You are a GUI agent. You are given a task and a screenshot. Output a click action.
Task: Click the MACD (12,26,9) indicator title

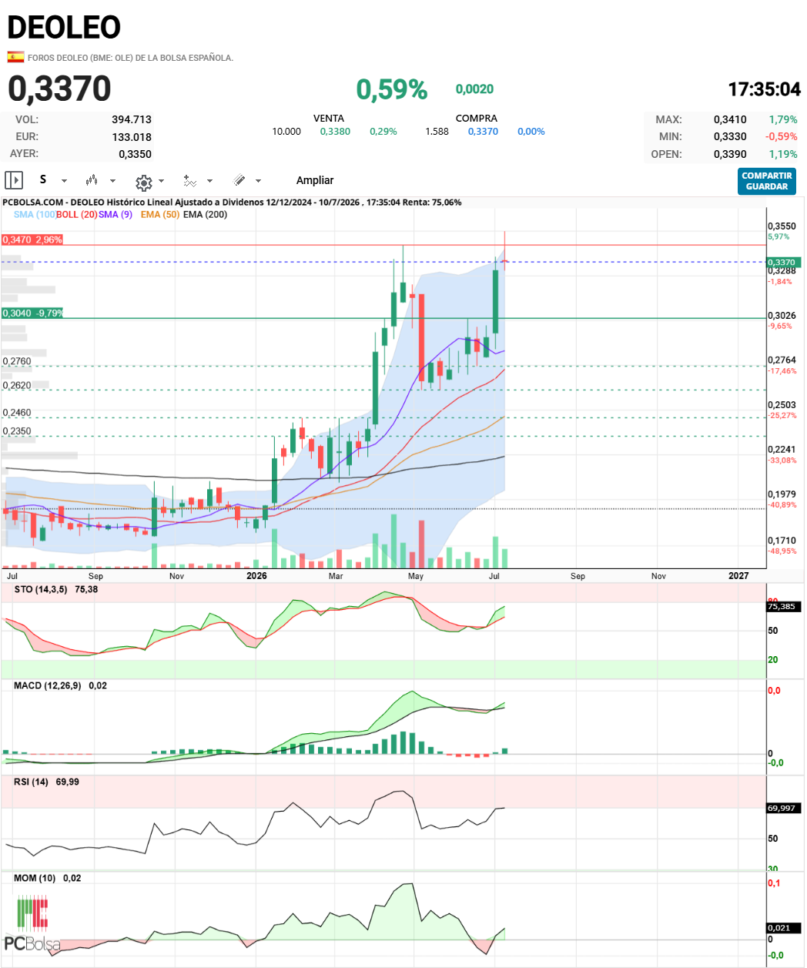(x=47, y=685)
